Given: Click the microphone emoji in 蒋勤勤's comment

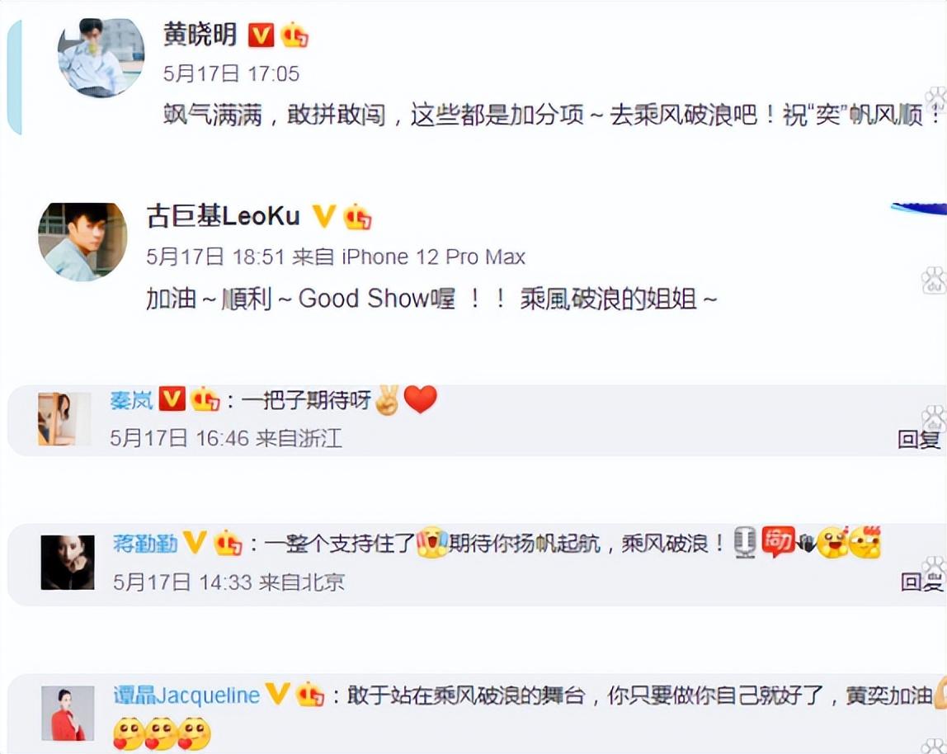Looking at the screenshot, I should [x=745, y=543].
